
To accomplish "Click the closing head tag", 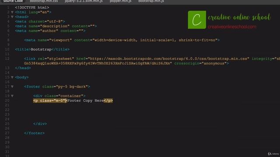I will (x=23, y=68).
